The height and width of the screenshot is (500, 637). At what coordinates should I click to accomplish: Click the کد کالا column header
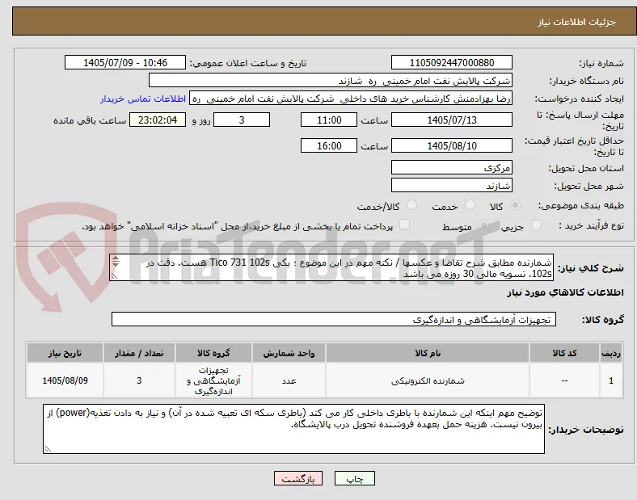[x=564, y=353]
